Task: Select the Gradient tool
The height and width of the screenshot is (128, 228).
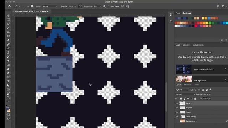Action: tap(8, 65)
